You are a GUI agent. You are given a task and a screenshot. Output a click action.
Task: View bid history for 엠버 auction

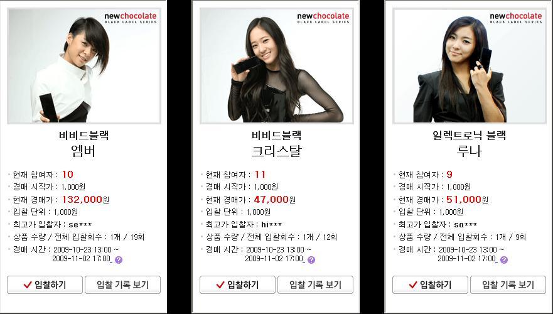coord(123,284)
